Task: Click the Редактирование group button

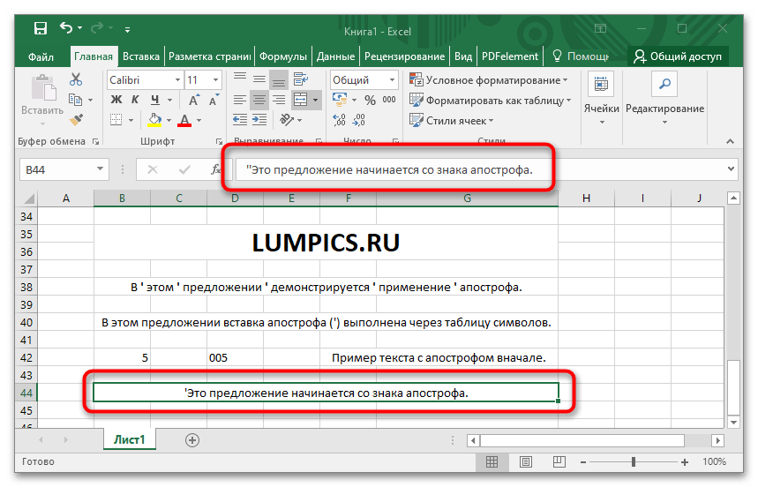Action: pyautogui.click(x=664, y=97)
